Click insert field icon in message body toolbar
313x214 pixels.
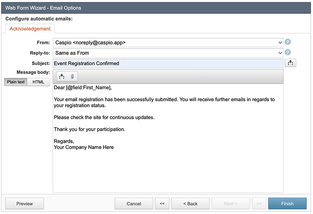pyautogui.click(x=62, y=76)
